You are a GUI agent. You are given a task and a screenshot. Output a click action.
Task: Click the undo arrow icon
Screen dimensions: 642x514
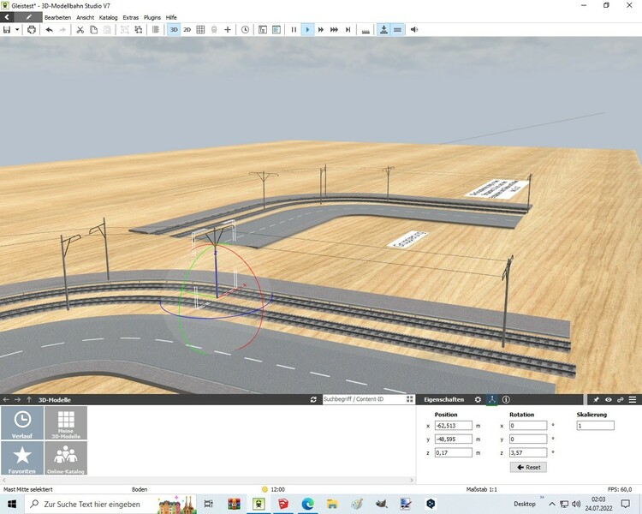pyautogui.click(x=49, y=29)
